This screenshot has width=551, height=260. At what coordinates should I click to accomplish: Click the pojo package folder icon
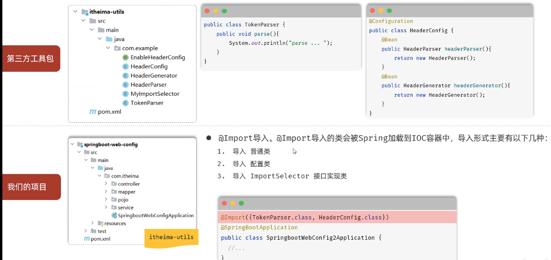pos(114,200)
